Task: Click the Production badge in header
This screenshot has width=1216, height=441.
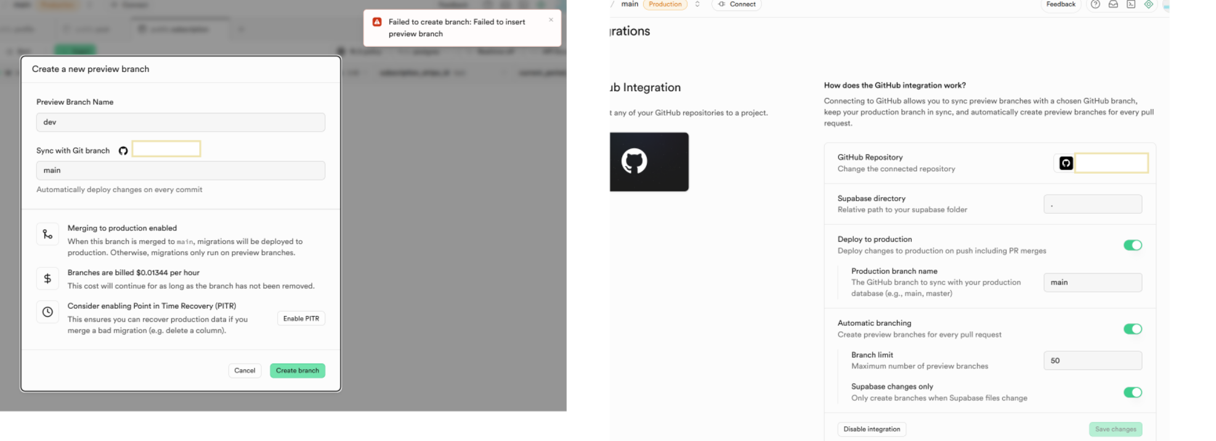Action: 665,4
